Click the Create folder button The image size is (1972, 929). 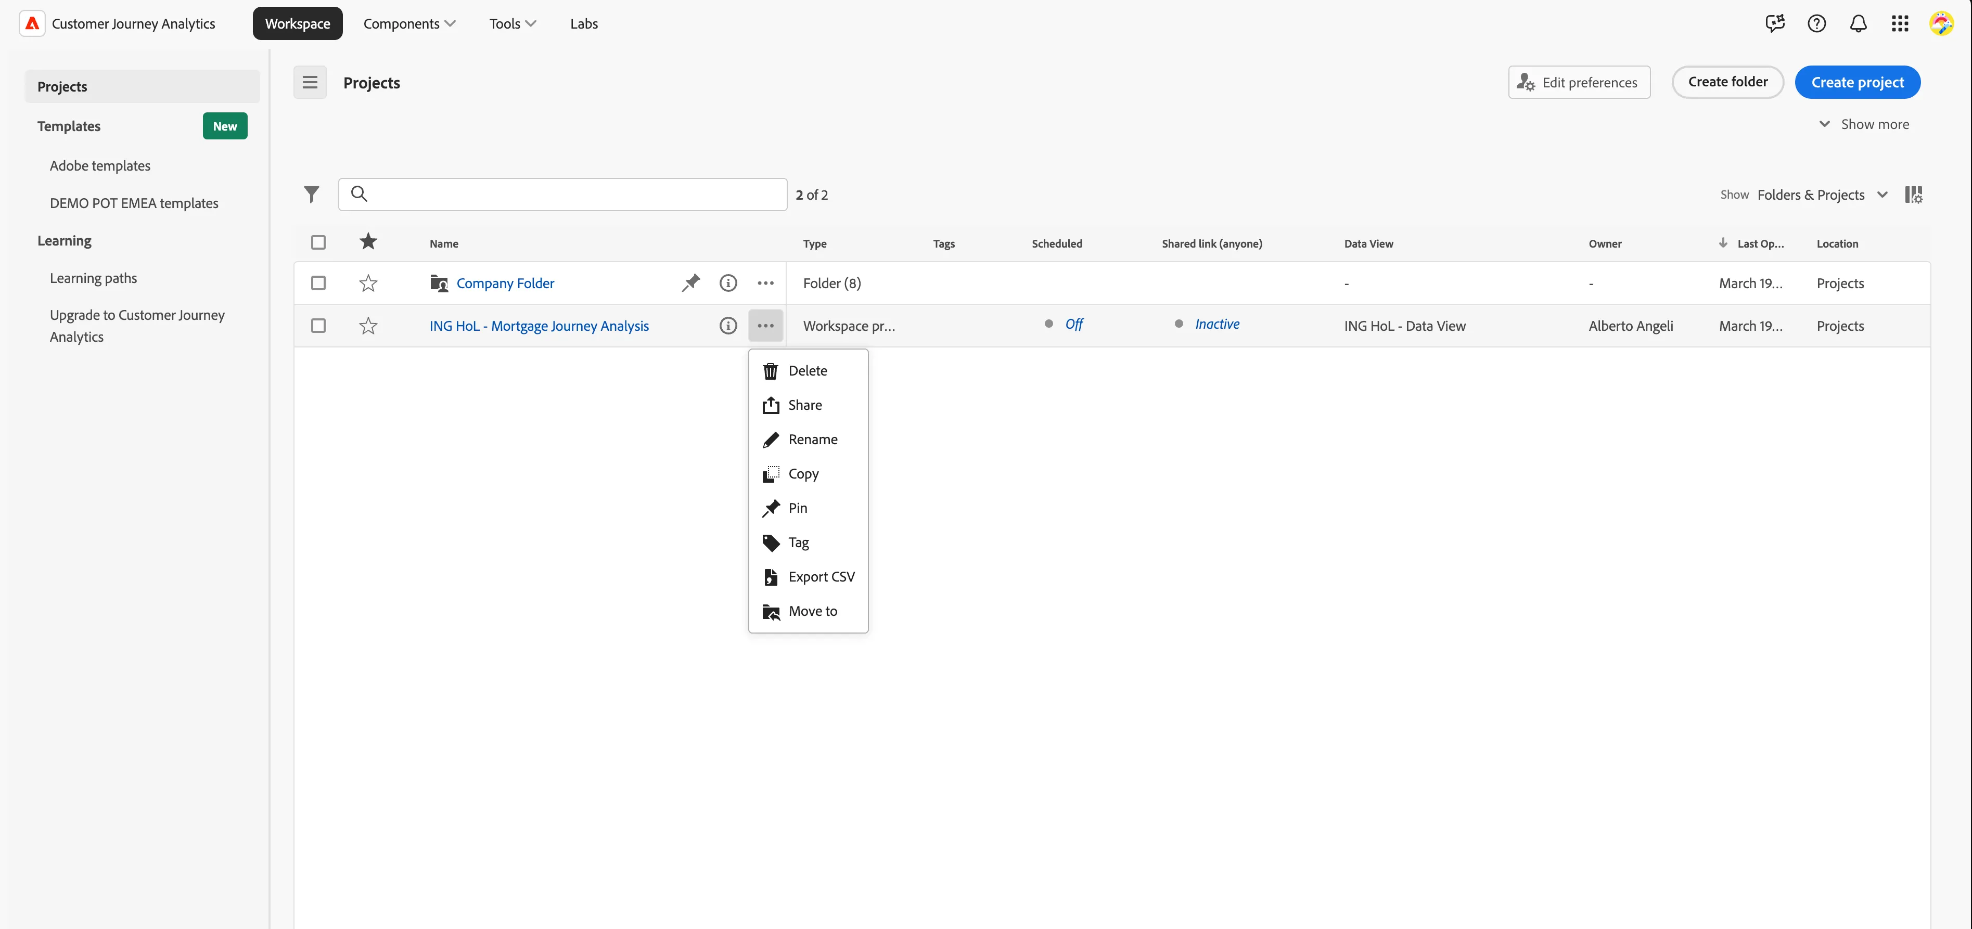pyautogui.click(x=1728, y=82)
